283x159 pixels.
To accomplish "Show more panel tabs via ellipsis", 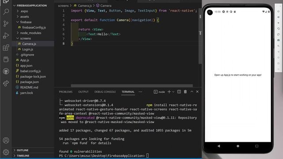I will pyautogui.click(x=141, y=92).
